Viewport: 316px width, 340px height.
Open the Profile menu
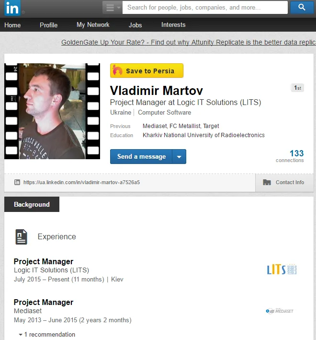(x=49, y=25)
